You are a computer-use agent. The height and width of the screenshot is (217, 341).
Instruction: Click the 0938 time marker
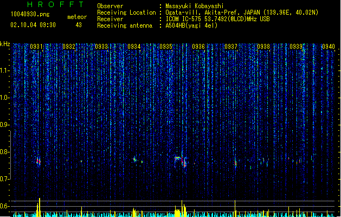[x=263, y=47]
